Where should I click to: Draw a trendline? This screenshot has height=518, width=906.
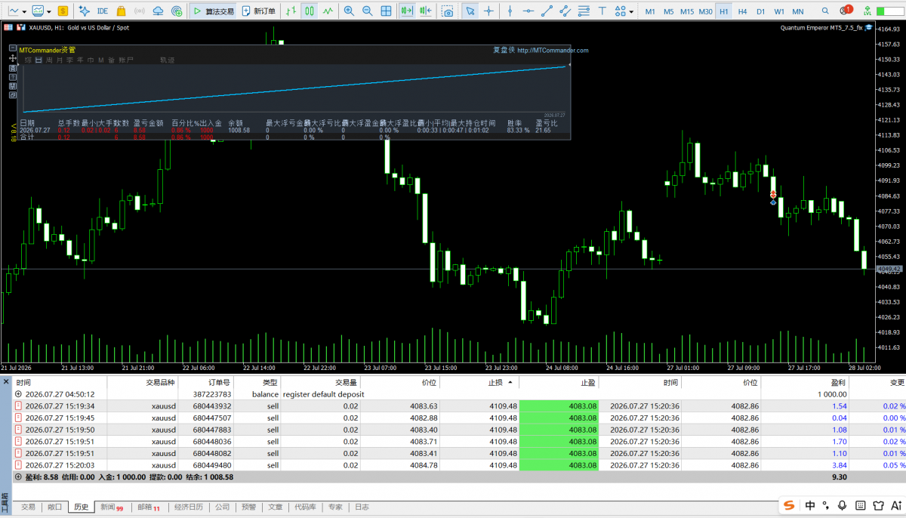pyautogui.click(x=547, y=11)
